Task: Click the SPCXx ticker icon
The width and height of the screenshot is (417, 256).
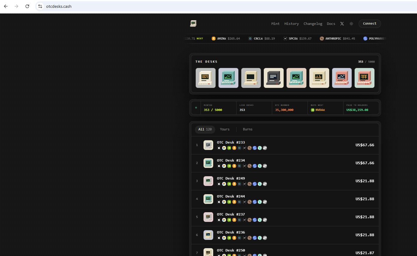Action: click(x=285, y=38)
